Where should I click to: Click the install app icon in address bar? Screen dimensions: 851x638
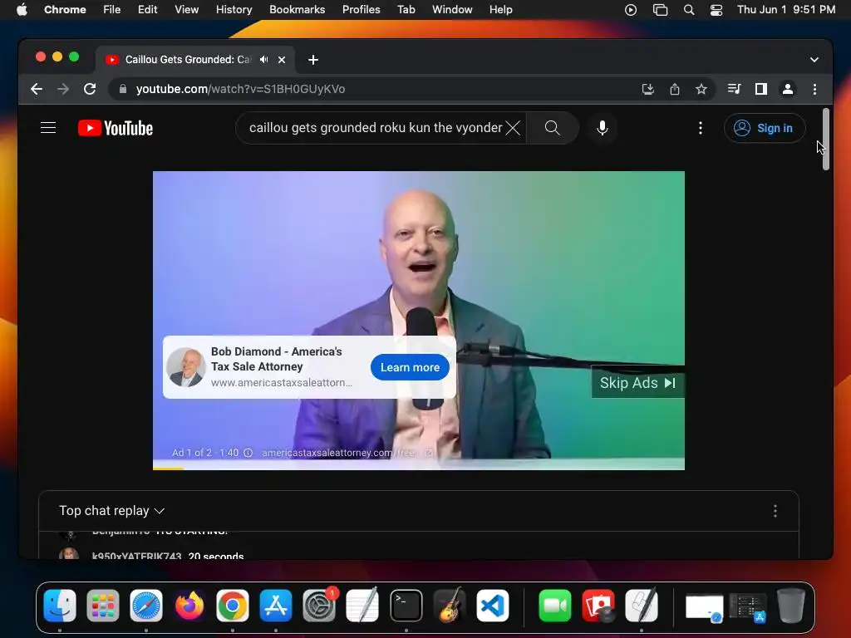click(x=648, y=89)
